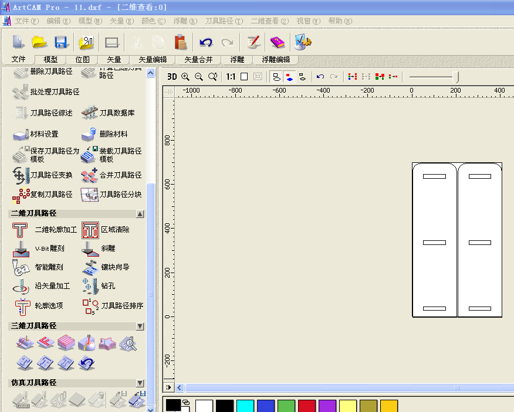This screenshot has height=412, width=514.
Task: Pick the purple color swatch
Action: [x=327, y=406]
